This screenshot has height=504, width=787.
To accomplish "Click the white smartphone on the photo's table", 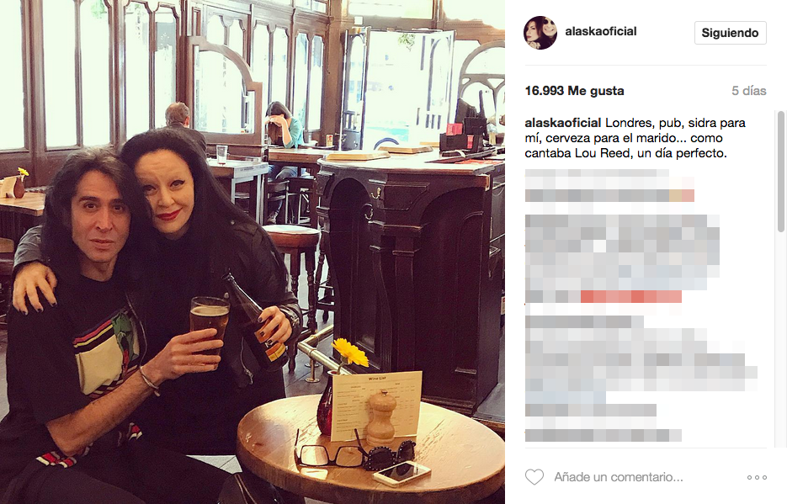I will pyautogui.click(x=401, y=474).
